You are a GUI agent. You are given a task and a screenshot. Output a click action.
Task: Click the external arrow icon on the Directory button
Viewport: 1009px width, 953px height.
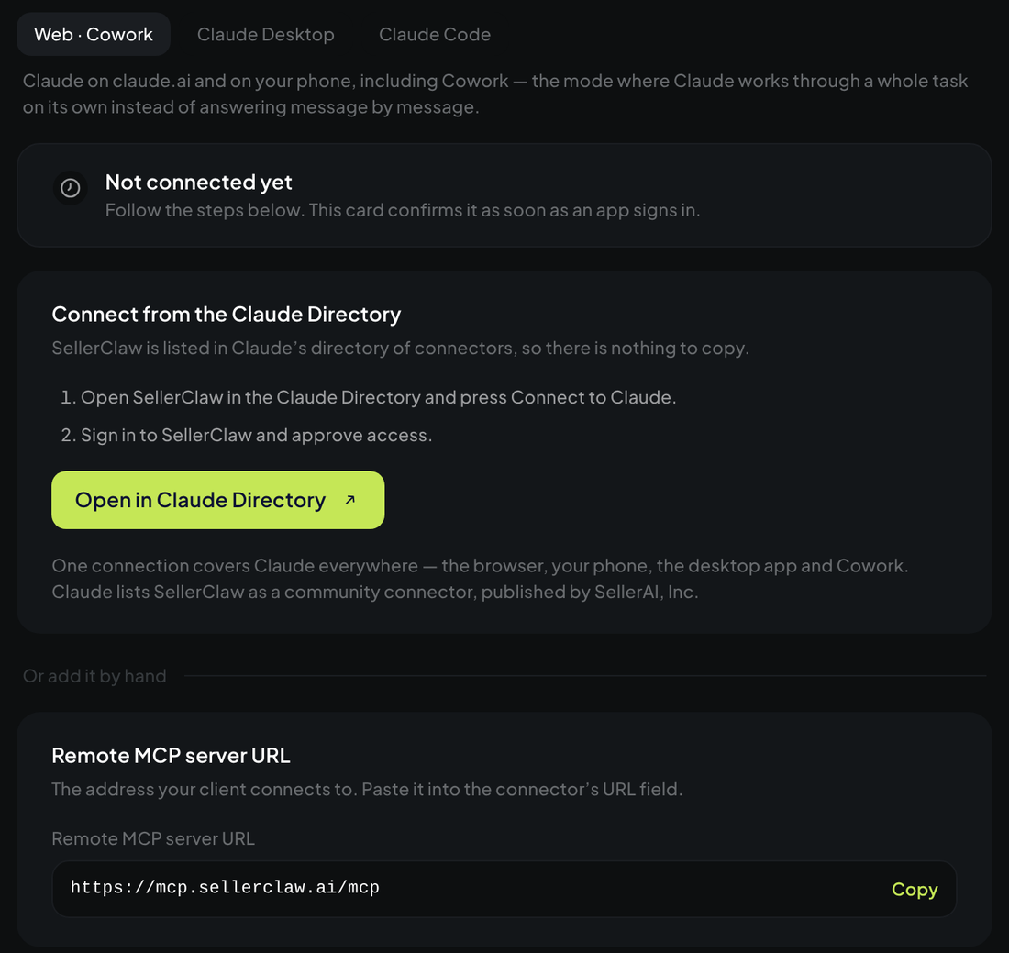click(x=350, y=500)
